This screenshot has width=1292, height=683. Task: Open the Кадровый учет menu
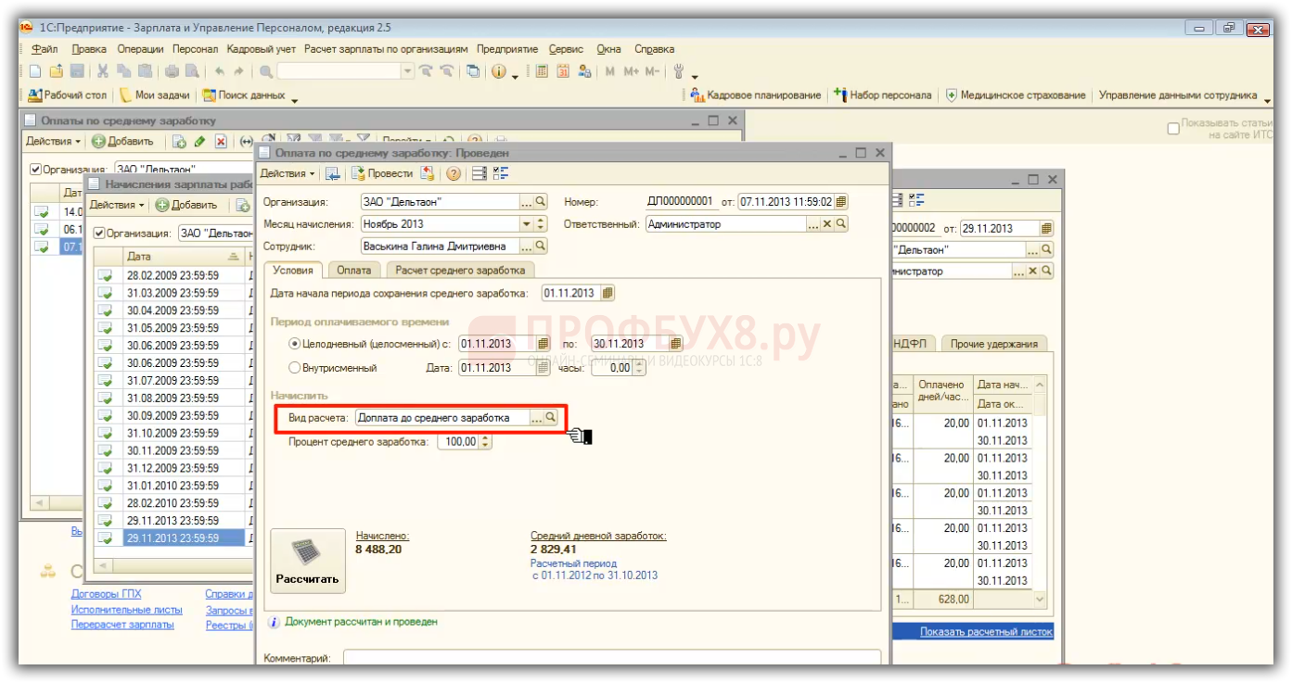coord(262,49)
